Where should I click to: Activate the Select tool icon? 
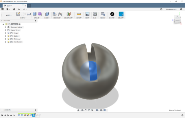tap(121, 14)
